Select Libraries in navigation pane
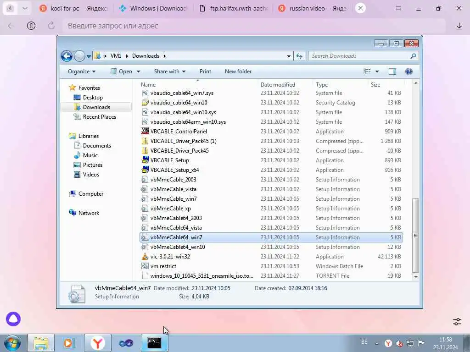 click(x=89, y=136)
